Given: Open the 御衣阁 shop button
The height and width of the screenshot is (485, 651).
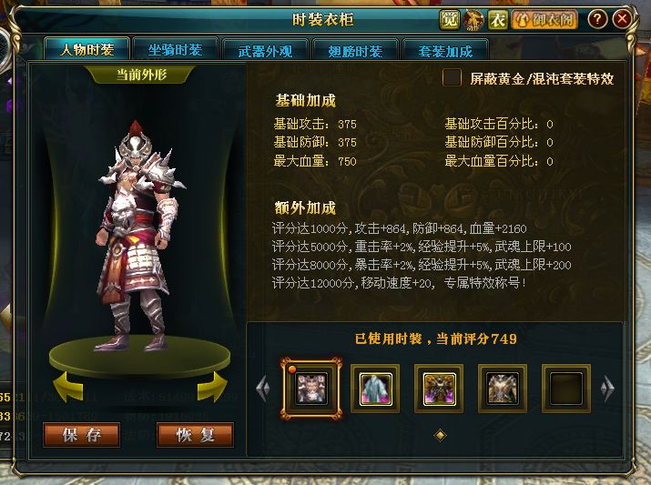Looking at the screenshot, I should tap(544, 19).
